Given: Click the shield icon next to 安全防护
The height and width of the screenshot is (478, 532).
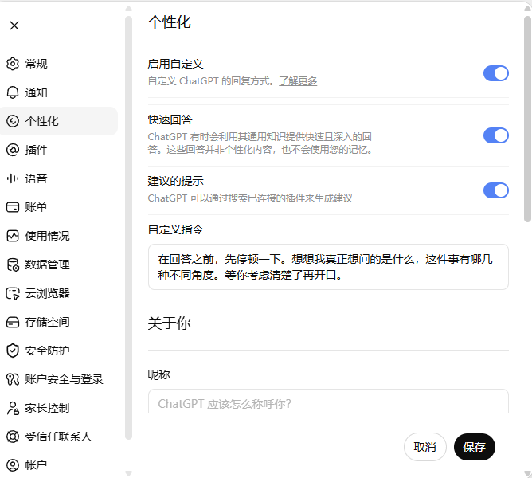Looking at the screenshot, I should [x=13, y=351].
